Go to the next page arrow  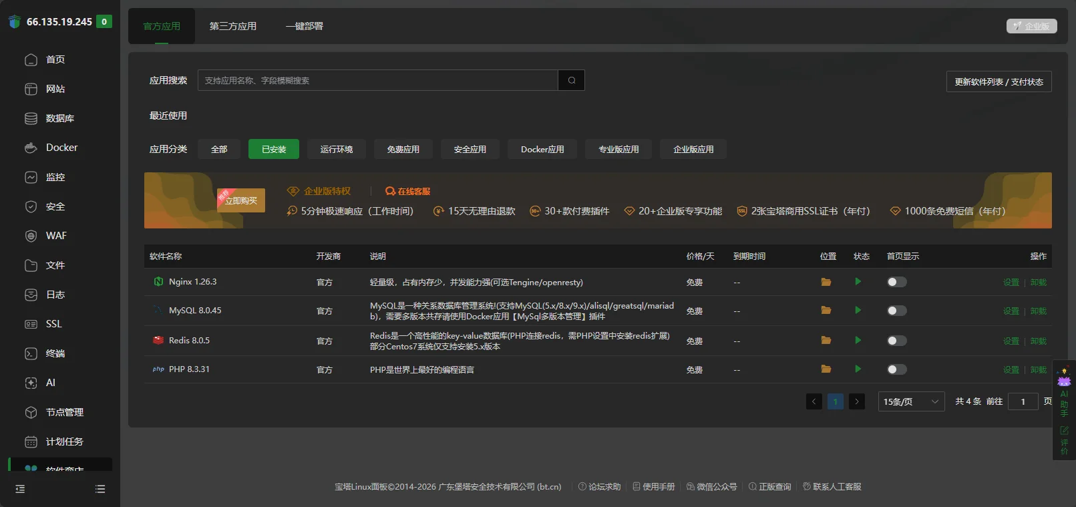tap(857, 401)
